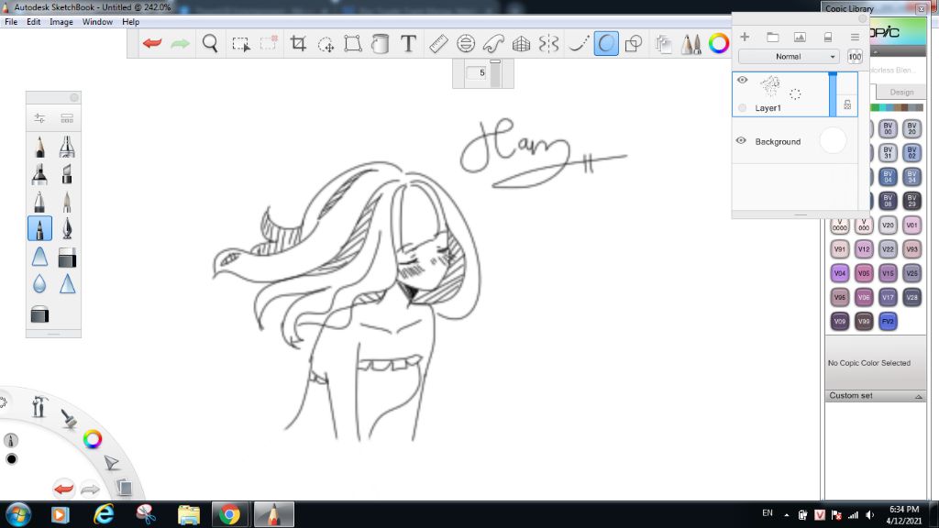This screenshot has height=528, width=939.
Task: Add a layer group folder
Action: [x=772, y=37]
